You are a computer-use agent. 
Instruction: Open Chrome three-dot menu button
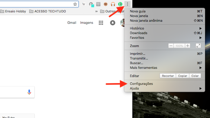tap(128, 4)
